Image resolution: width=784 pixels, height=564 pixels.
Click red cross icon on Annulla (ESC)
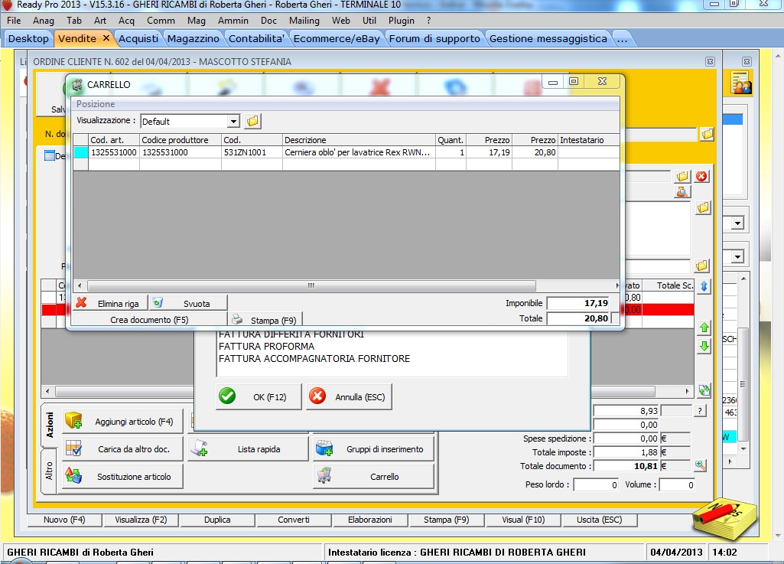click(x=317, y=396)
